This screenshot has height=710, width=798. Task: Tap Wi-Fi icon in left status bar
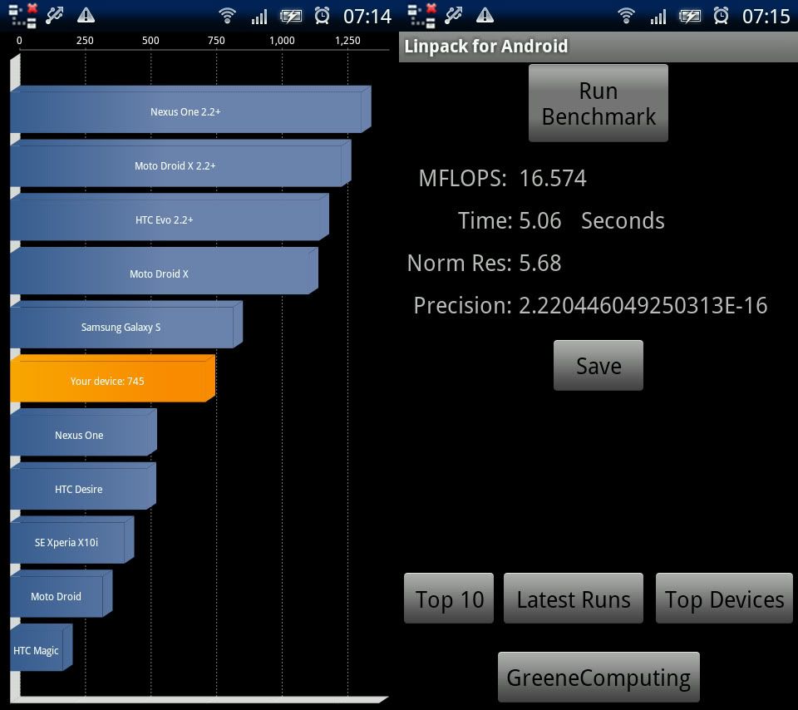click(227, 16)
